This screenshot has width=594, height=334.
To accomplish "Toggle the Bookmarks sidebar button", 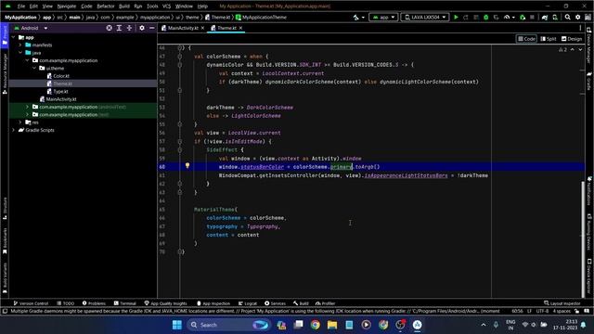I will tap(5, 241).
